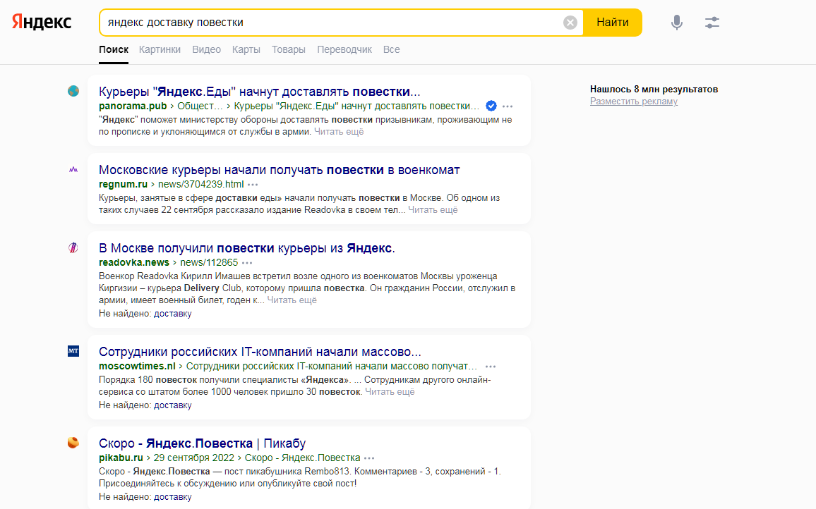The height and width of the screenshot is (509, 816).
Task: Open more options dots for moscowtimes.nl result
Action: (491, 367)
